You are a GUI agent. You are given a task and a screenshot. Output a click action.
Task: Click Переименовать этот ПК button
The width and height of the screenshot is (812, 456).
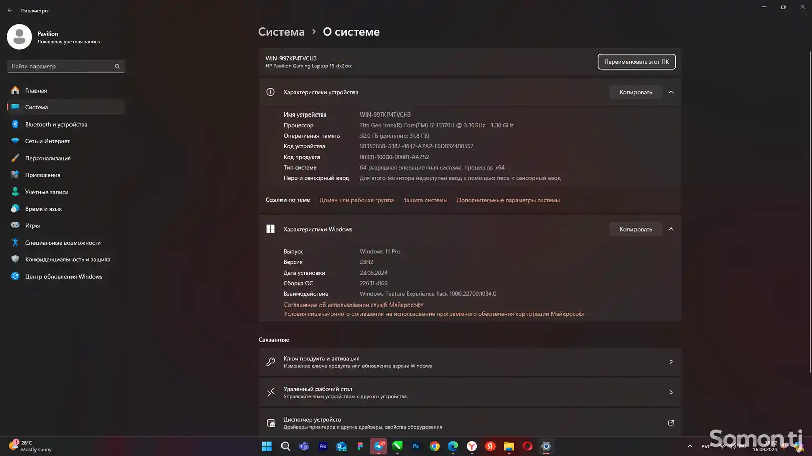(637, 62)
